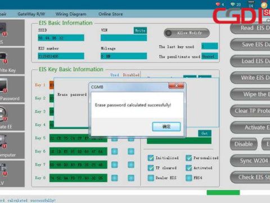Click the gold medal icon top right

264,5
